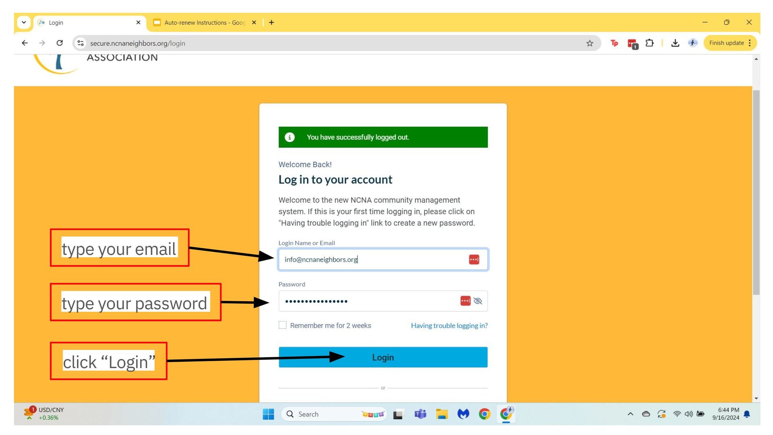
Task: Click the Finish update button
Action: tap(730, 43)
